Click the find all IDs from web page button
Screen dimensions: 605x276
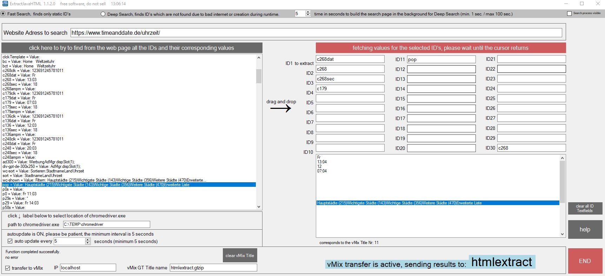click(x=132, y=48)
